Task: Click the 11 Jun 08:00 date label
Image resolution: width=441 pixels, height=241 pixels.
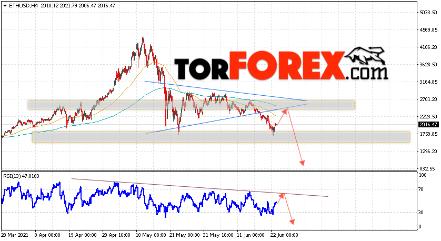Action: tap(251, 235)
